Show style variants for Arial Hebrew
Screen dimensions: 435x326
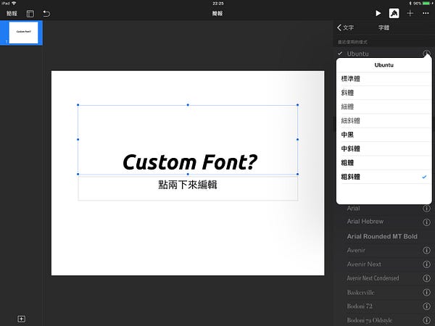pyautogui.click(x=426, y=222)
